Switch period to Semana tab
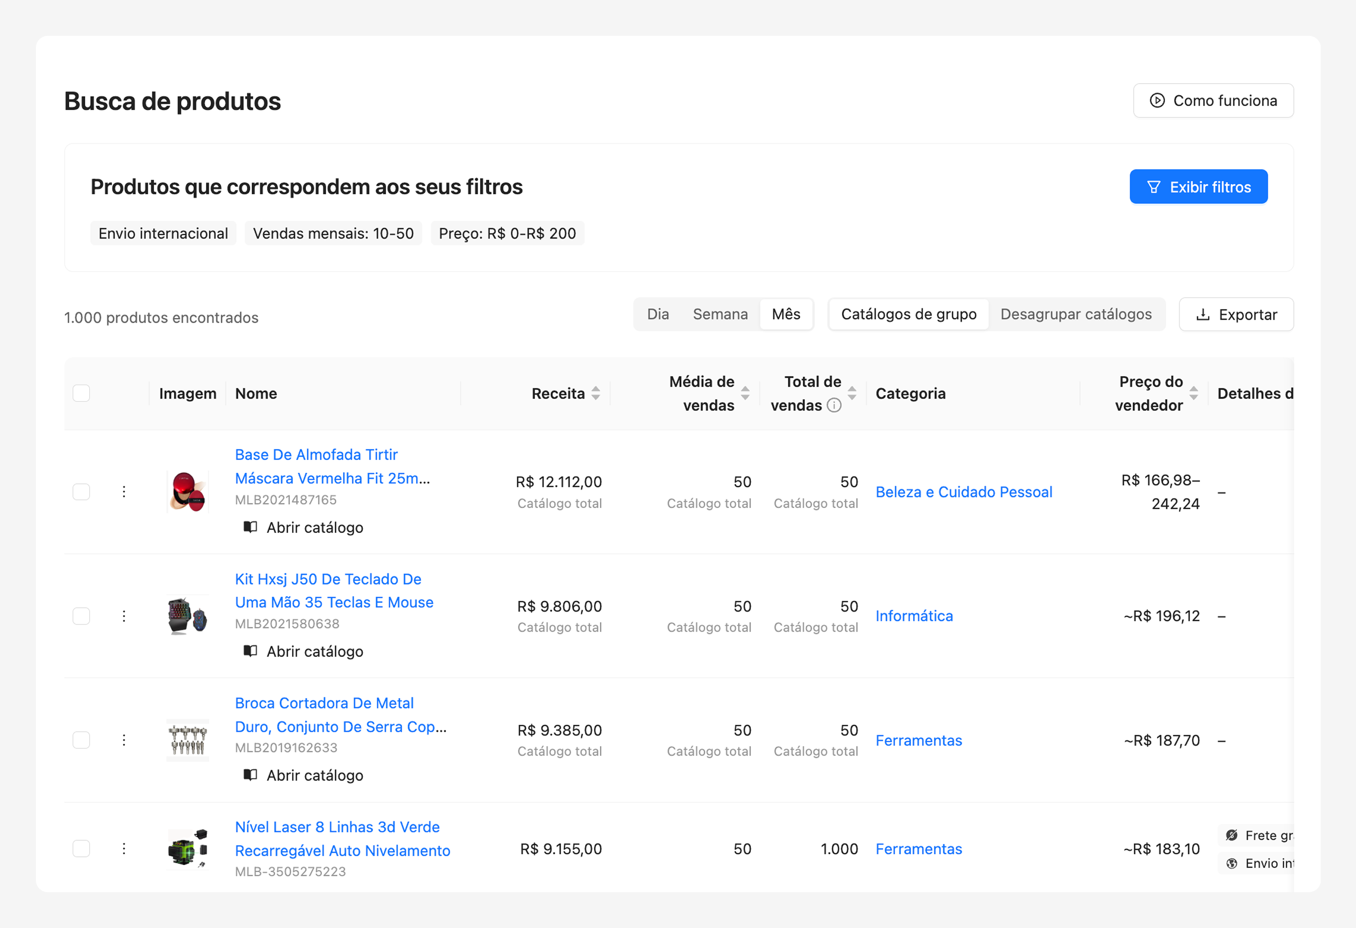This screenshot has height=928, width=1356. 720,314
